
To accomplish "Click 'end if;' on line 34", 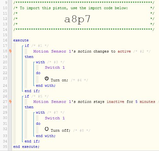I will click(x=32, y=141).
